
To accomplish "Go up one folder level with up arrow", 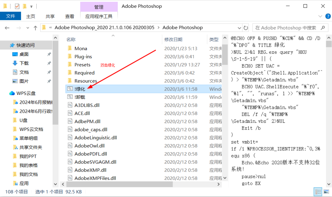I will coord(35,28).
